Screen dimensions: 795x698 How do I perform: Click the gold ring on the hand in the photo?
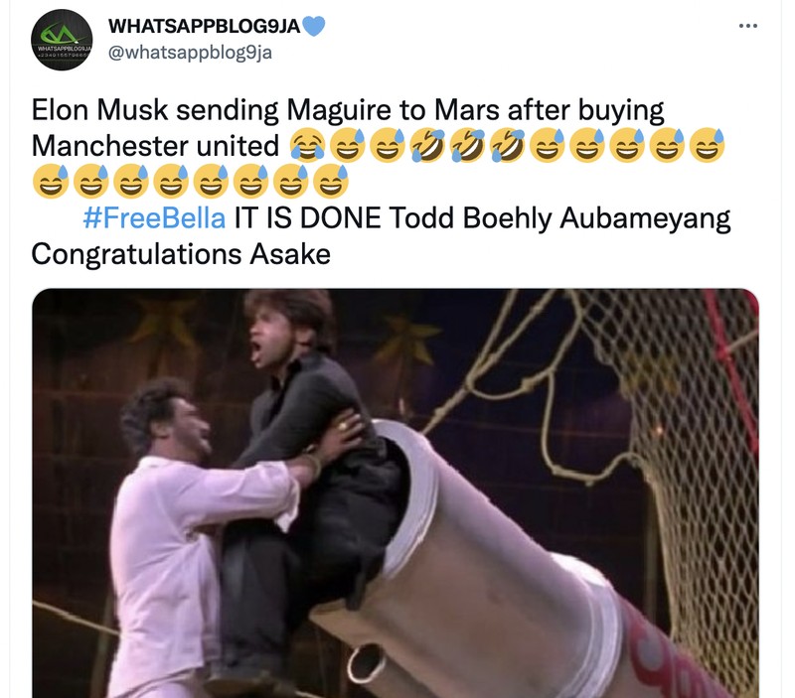coord(343,426)
